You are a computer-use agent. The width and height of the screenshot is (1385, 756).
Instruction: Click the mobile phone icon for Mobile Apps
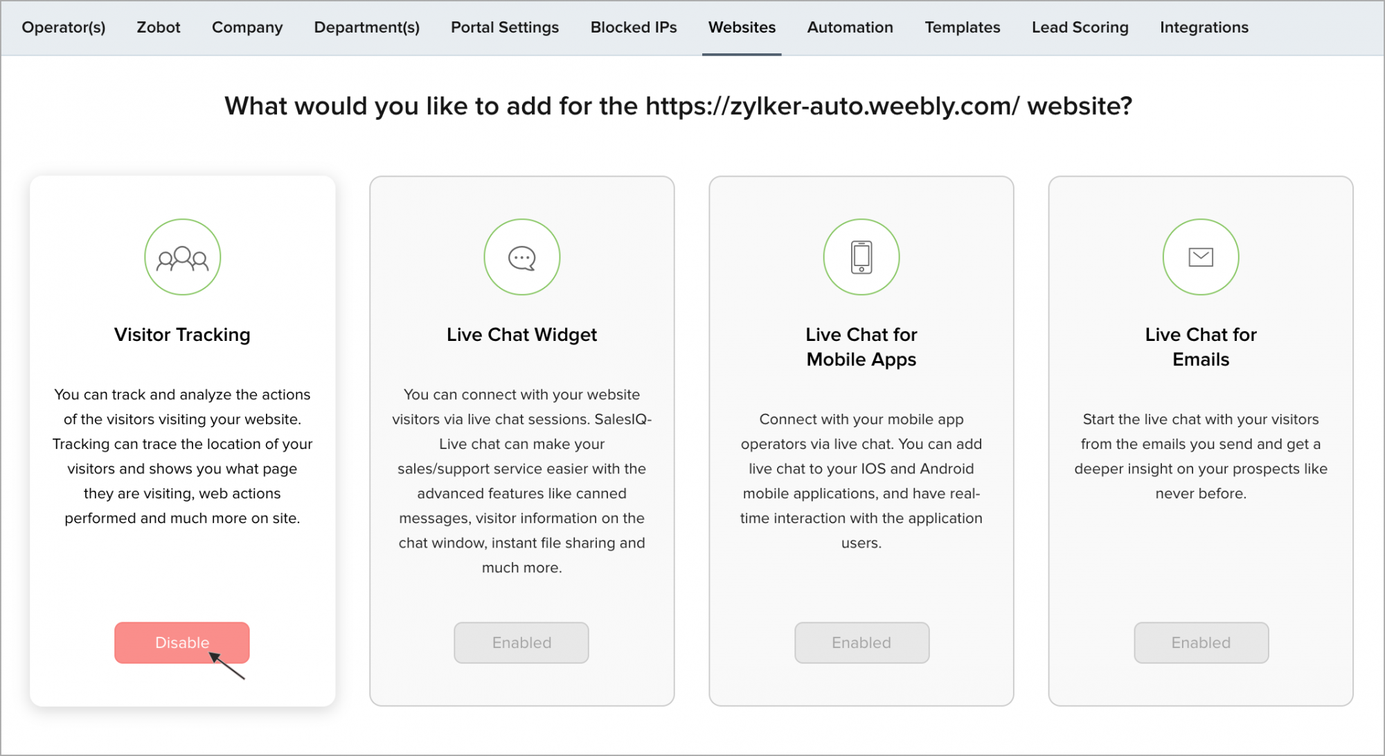(x=861, y=257)
